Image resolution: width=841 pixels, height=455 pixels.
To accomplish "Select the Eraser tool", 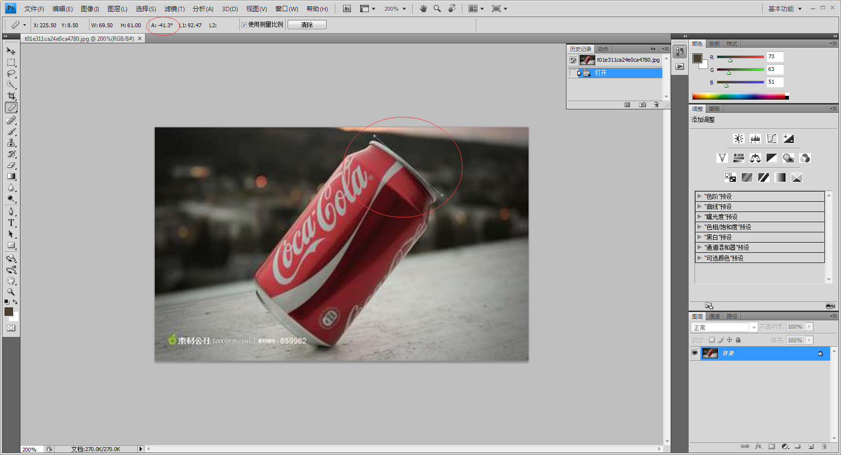I will coord(11,165).
